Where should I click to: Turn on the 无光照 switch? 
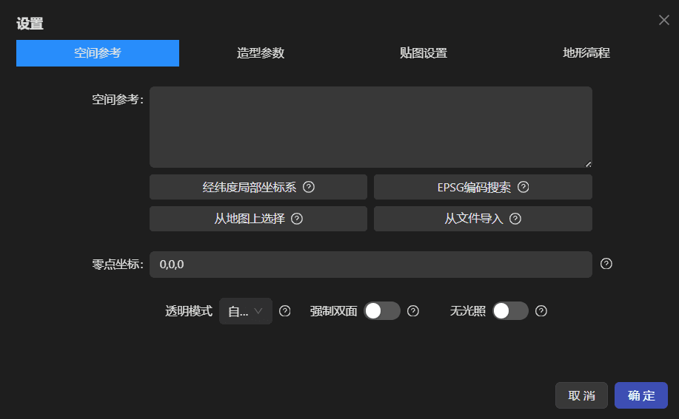click(510, 311)
